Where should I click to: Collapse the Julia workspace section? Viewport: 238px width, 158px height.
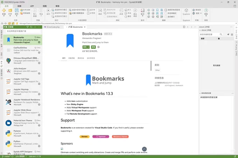coord(200,30)
